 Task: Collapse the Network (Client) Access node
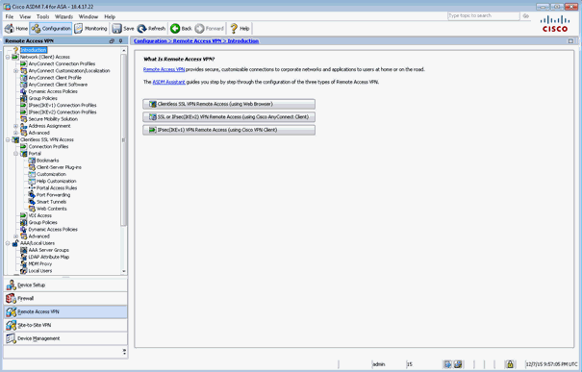8,57
